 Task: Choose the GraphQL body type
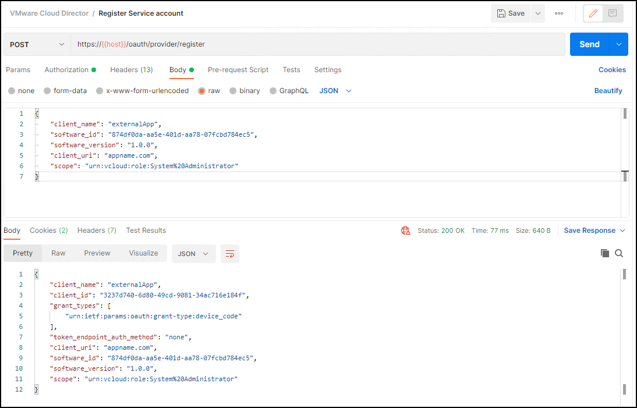click(x=274, y=91)
